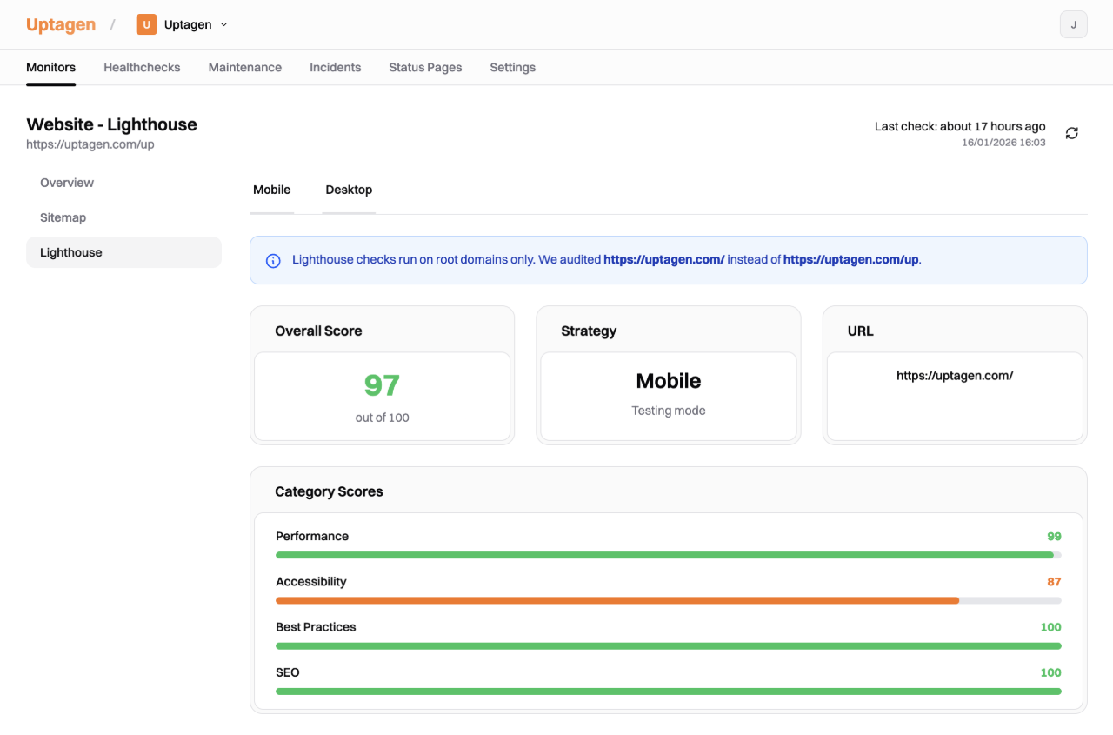Switch to the Mobile strategy tab
This screenshot has height=735, width=1113.
[x=271, y=190]
